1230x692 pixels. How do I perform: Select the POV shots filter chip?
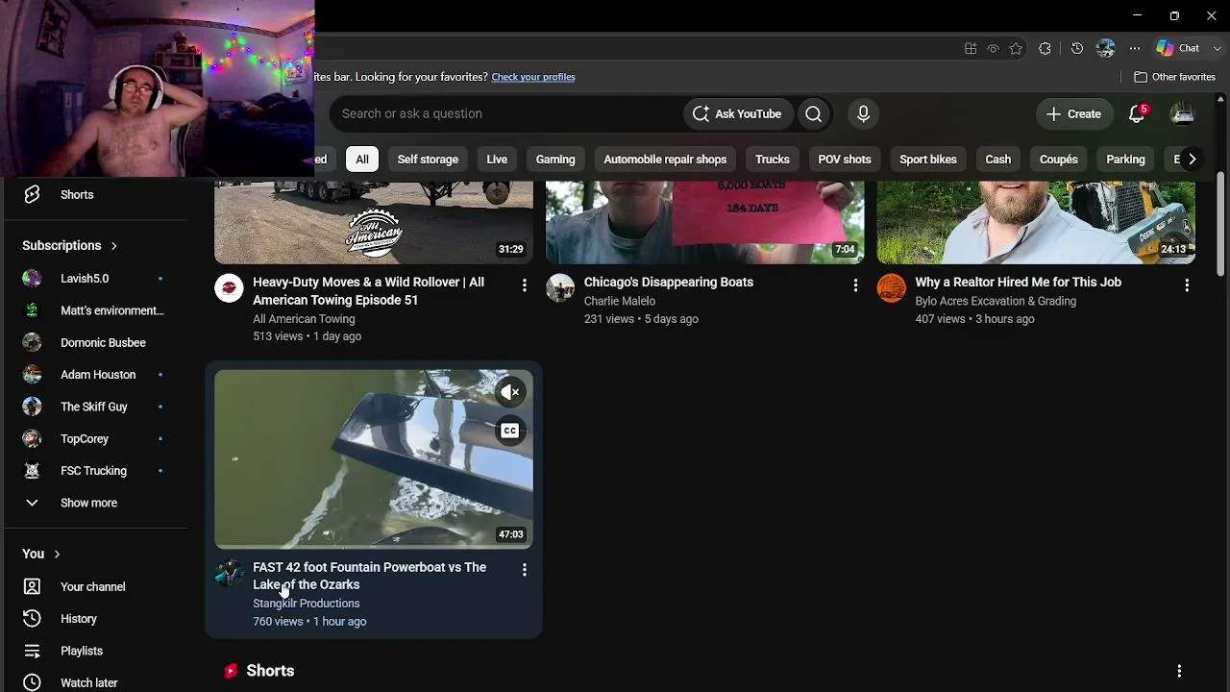click(845, 160)
